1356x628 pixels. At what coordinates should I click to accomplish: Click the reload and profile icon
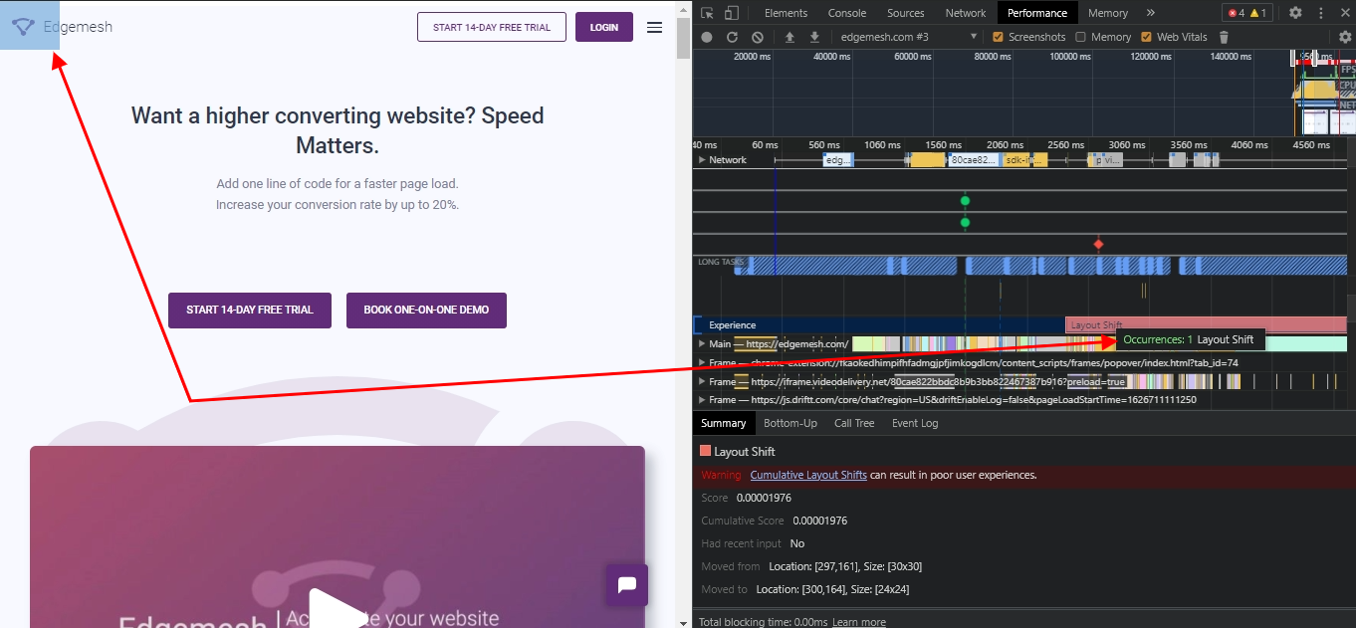732,37
